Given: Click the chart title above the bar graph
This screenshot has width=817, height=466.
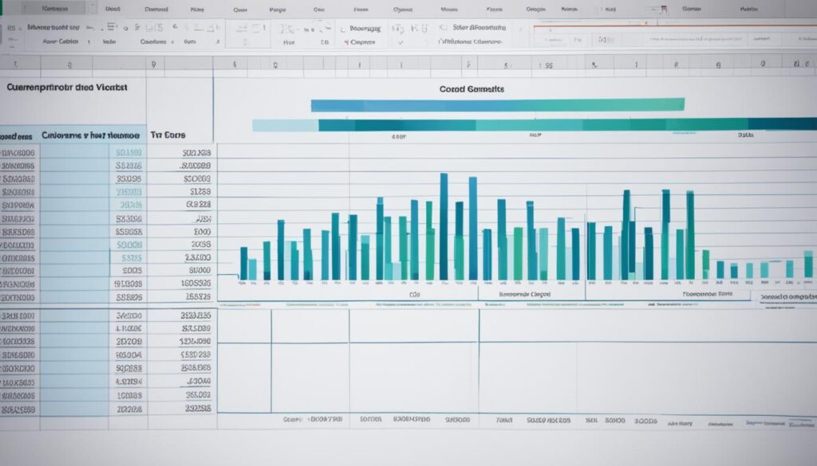Looking at the screenshot, I should pyautogui.click(x=472, y=90).
